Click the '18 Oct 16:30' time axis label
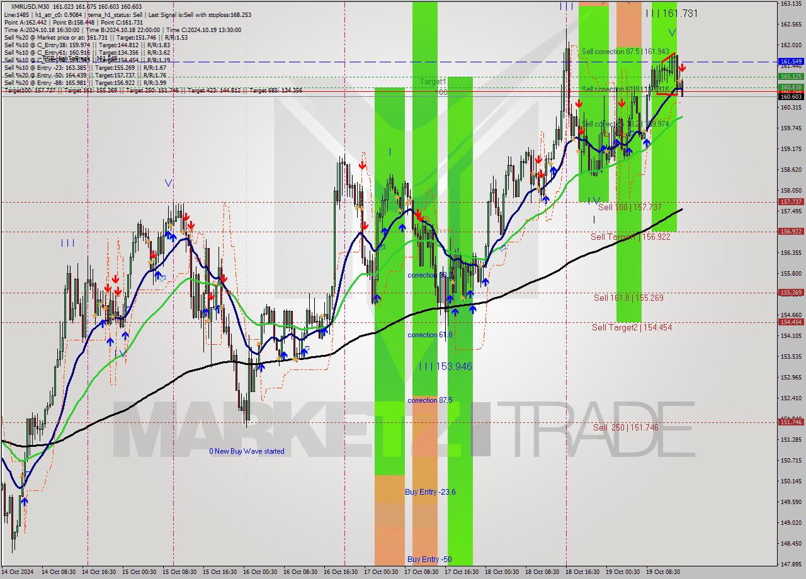This screenshot has height=579, width=806. pos(582,572)
